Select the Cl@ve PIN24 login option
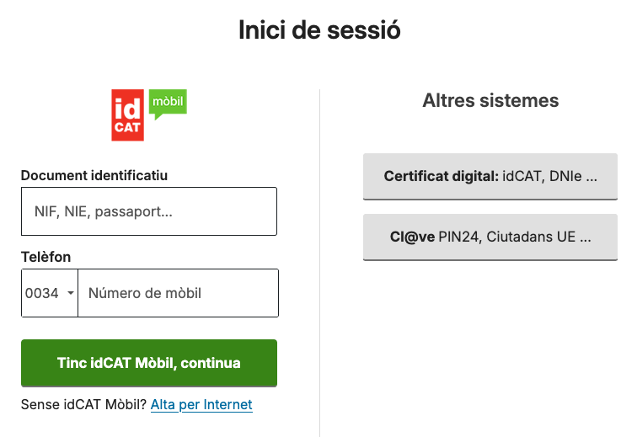Screen dimensions: 637x437 [x=490, y=237]
